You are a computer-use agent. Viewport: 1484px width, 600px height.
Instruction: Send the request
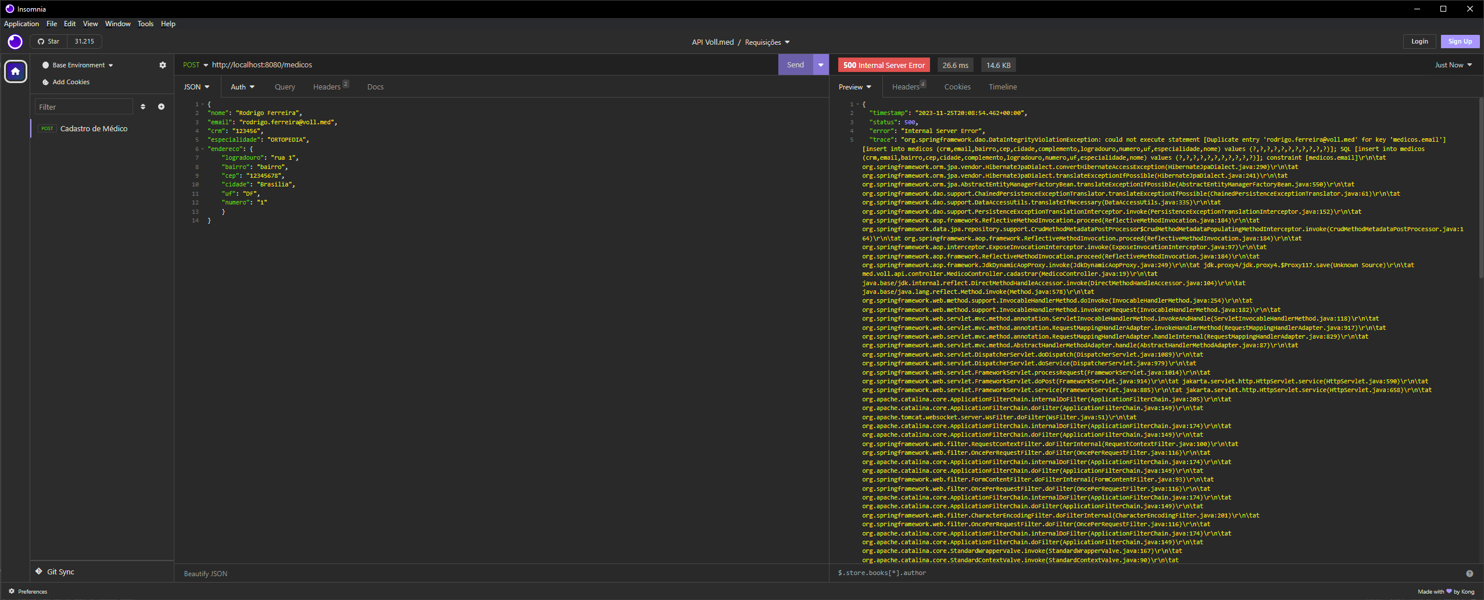click(x=795, y=65)
